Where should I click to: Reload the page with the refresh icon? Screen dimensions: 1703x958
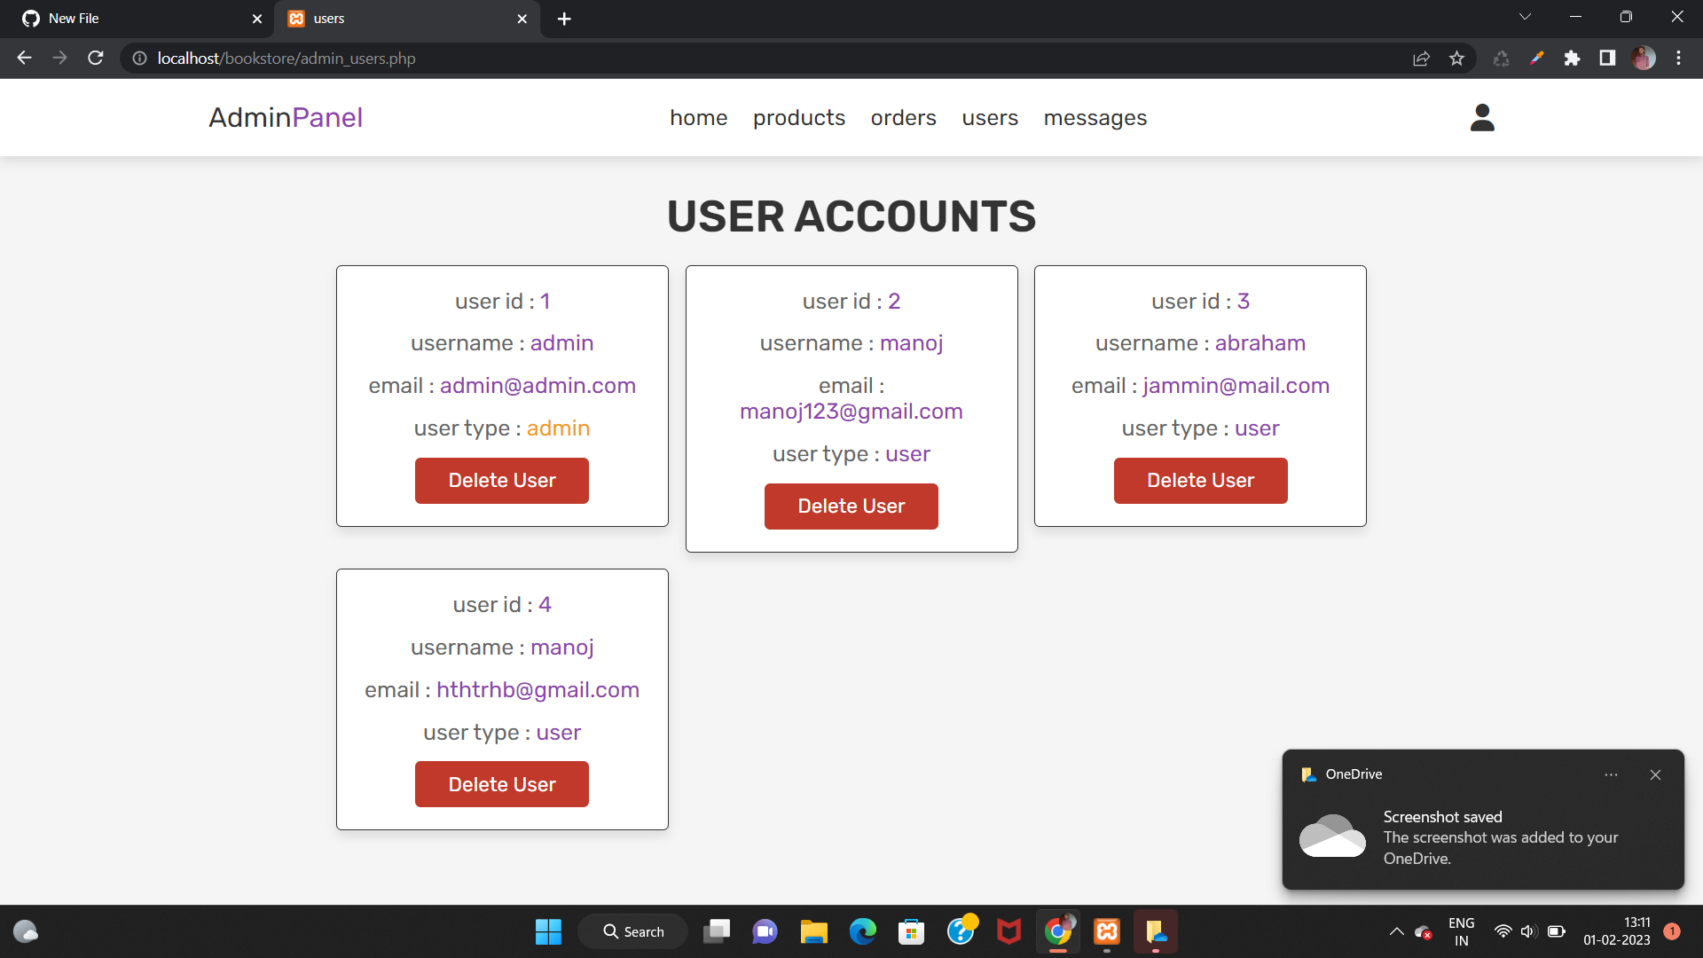click(96, 58)
